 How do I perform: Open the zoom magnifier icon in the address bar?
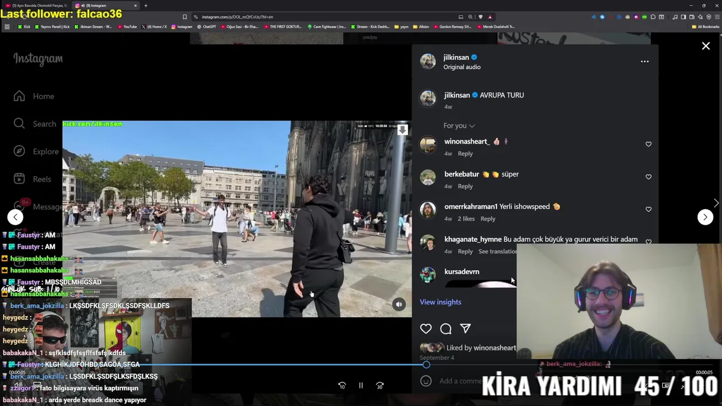coord(470,17)
